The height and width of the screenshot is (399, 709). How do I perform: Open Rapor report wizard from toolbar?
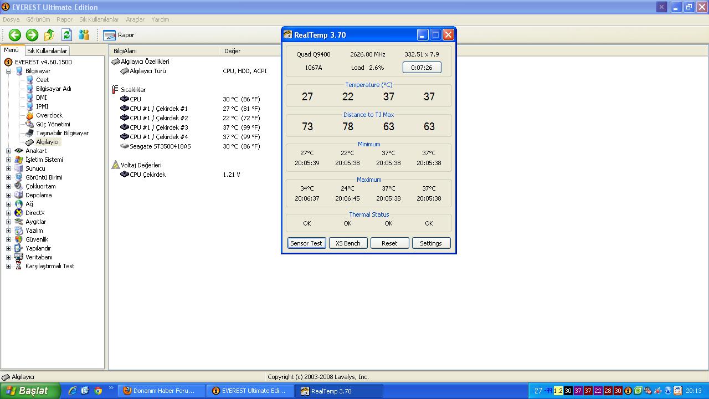119,35
